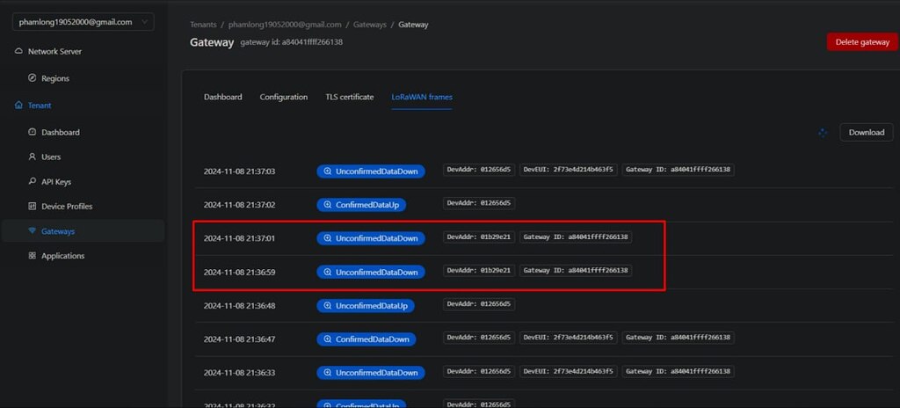Click the Device Profiles icon
Image resolution: width=900 pixels, height=408 pixels.
(x=33, y=207)
